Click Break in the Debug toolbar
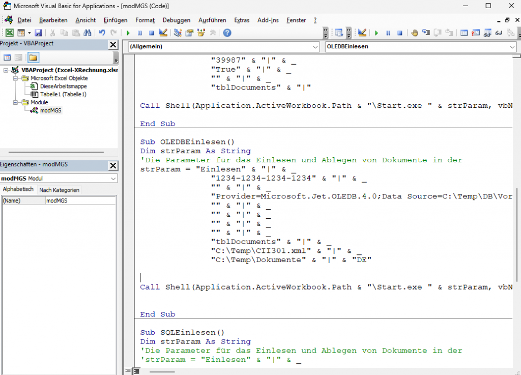Image resolution: width=521 pixels, height=375 pixels. pos(388,33)
